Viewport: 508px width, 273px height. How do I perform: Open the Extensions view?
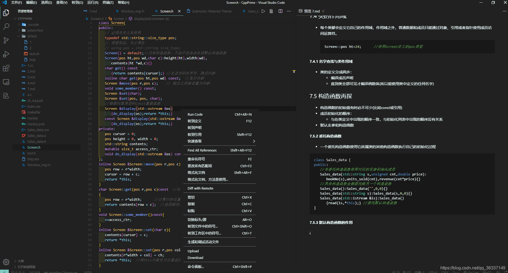tap(6, 68)
